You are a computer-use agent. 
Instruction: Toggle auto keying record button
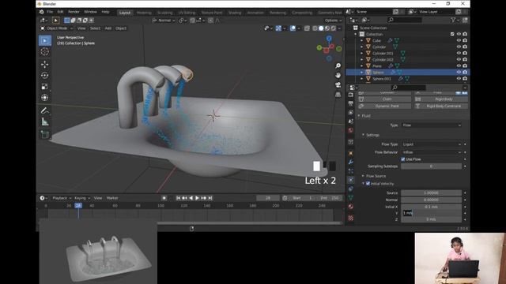[x=164, y=198]
